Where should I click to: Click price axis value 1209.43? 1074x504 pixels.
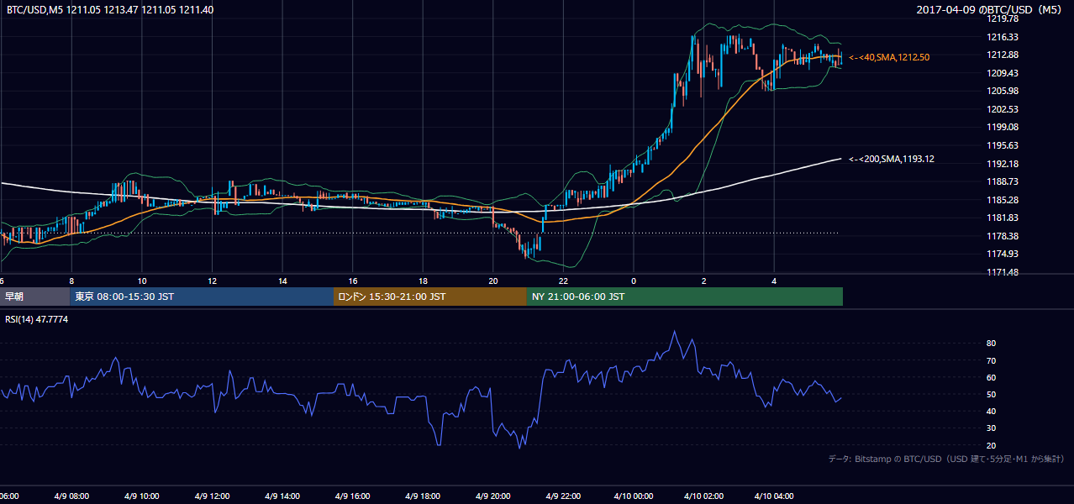[1003, 73]
